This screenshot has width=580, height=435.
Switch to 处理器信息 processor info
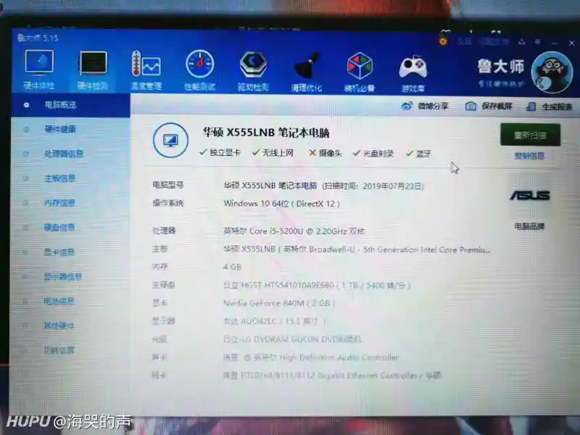63,154
